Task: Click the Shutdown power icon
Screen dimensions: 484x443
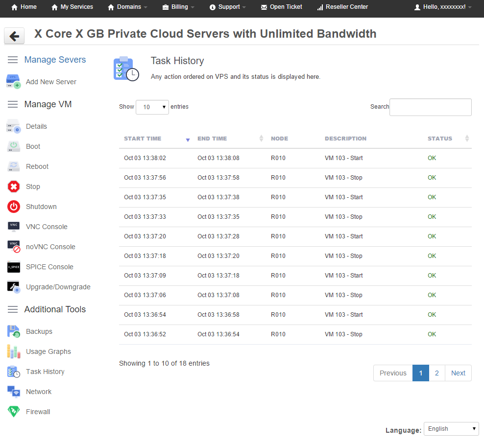Action: (x=14, y=207)
